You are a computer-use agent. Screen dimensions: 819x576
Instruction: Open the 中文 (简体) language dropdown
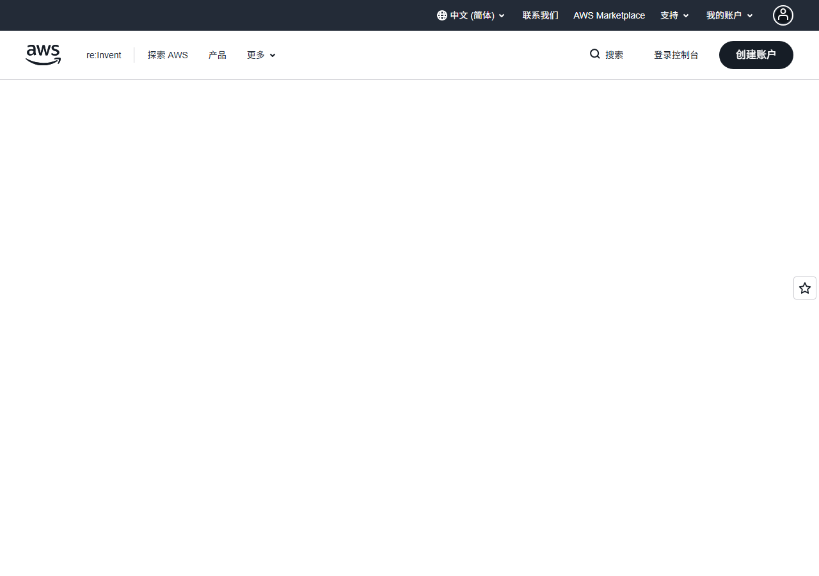pyautogui.click(x=472, y=15)
